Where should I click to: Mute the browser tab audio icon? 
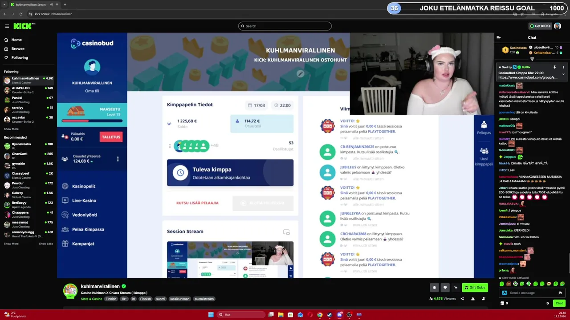51,4
